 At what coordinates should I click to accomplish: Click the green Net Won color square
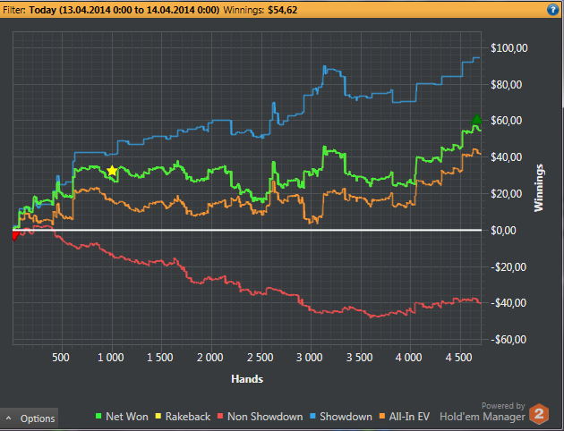click(98, 417)
